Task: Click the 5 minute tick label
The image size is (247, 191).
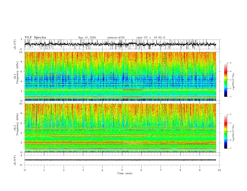Action: click(x=122, y=170)
